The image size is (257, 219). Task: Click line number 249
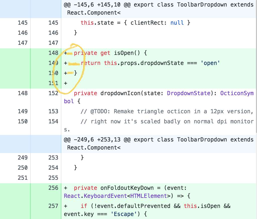[23, 158]
